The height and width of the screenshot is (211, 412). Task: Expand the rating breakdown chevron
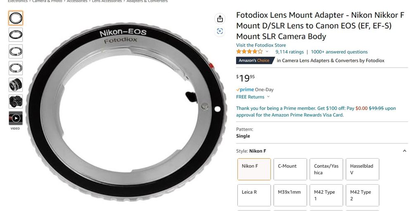coord(267,52)
